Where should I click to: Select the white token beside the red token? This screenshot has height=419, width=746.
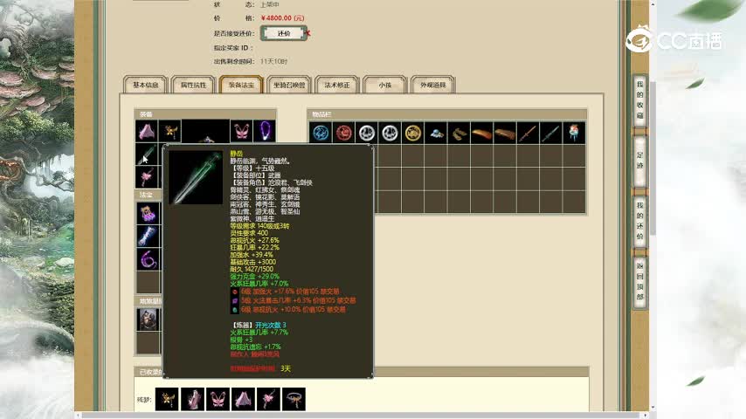click(367, 134)
